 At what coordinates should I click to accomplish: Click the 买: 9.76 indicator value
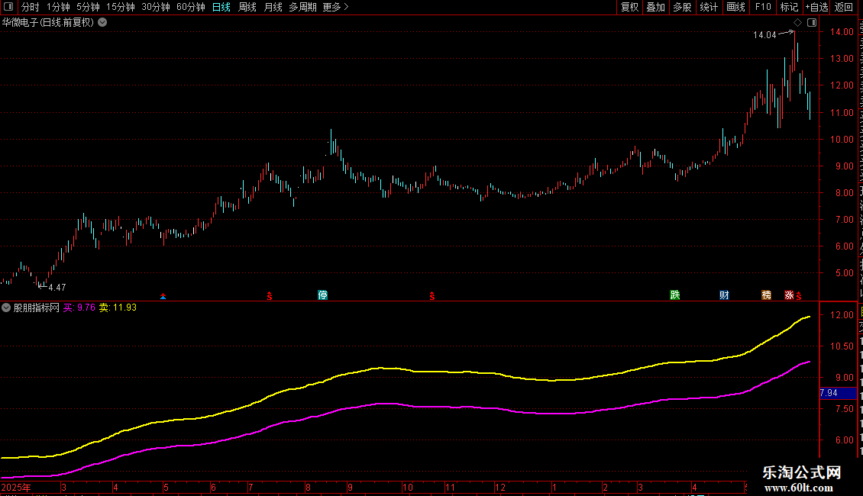(79, 308)
